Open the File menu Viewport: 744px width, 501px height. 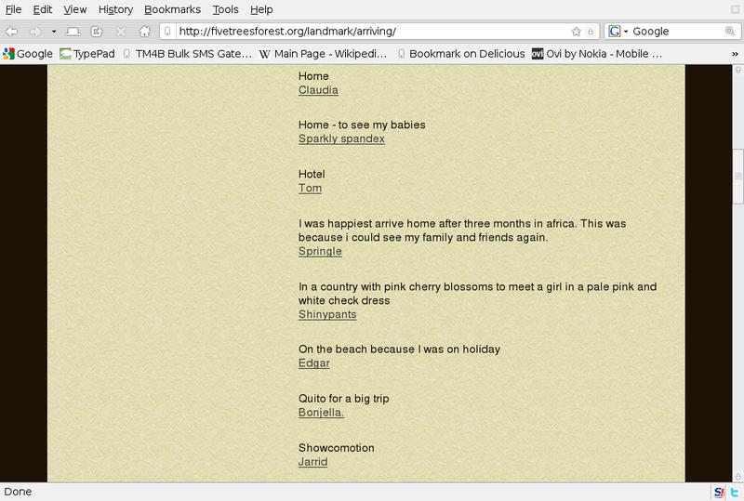(x=13, y=9)
